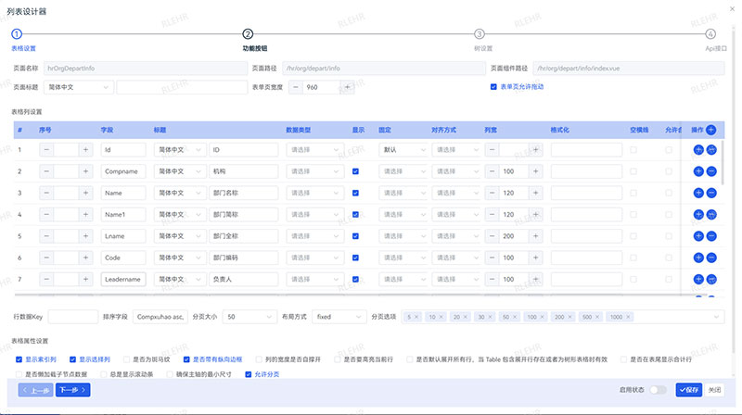The height and width of the screenshot is (415, 742).
Task: Click the title input showing 部门全称
Action: tap(244, 236)
